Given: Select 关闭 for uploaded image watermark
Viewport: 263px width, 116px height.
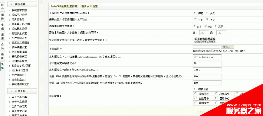Looking at the screenshot, I should [x=207, y=13].
